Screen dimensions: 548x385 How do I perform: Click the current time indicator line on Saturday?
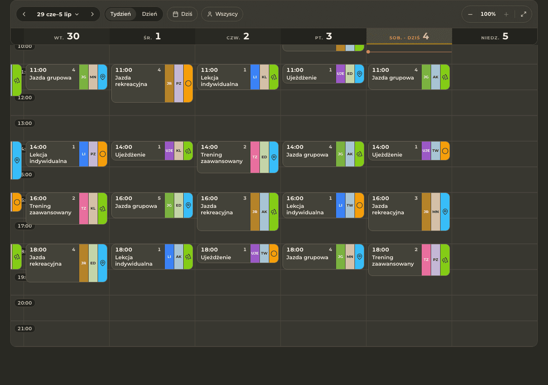click(409, 52)
